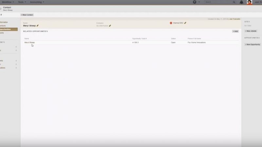The width and height of the screenshot is (262, 147).
Task: Click the red Internal DNC status icon
Action: point(171,23)
